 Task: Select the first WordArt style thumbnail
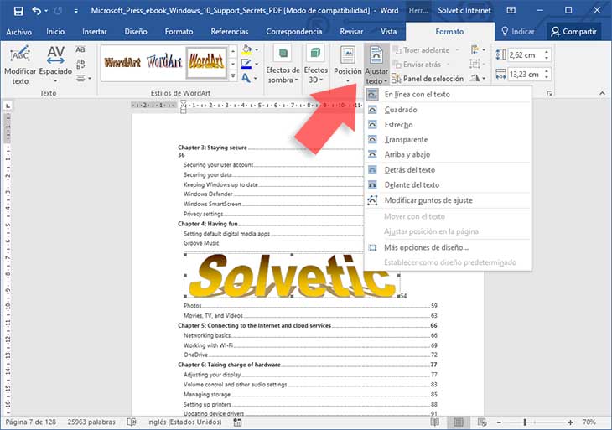point(122,62)
